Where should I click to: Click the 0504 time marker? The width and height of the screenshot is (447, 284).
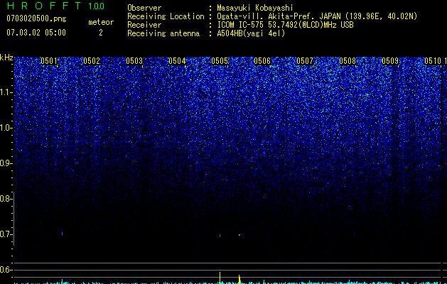coord(177,61)
